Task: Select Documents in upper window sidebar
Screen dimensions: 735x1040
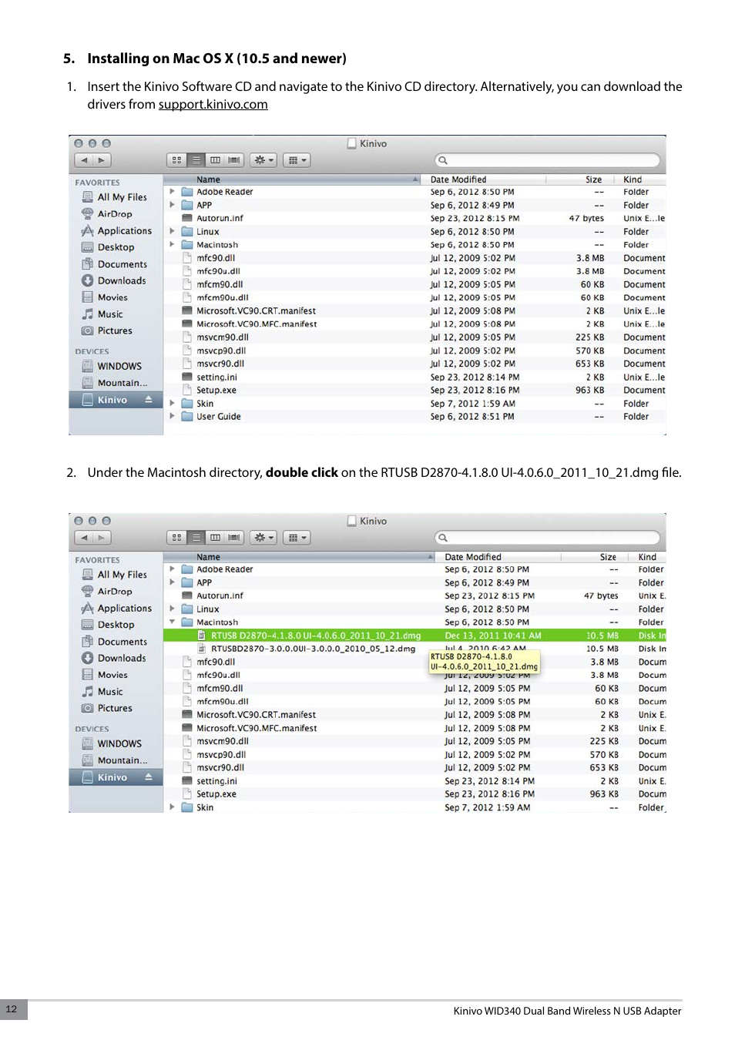Action: (x=116, y=264)
